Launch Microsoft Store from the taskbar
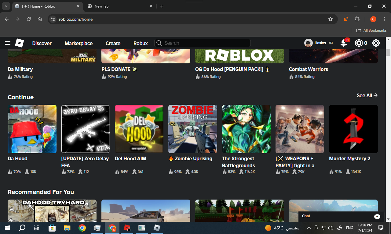Viewport: 391px width, 234px height. [52, 228]
